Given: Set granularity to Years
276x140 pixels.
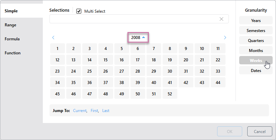Looking at the screenshot, I should [x=256, y=21].
